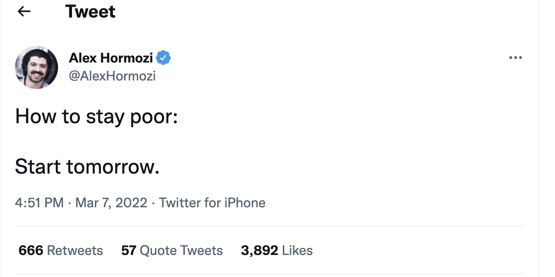Click the 3,892 likes count number
This screenshot has height=277, width=555.
pyautogui.click(x=260, y=250)
